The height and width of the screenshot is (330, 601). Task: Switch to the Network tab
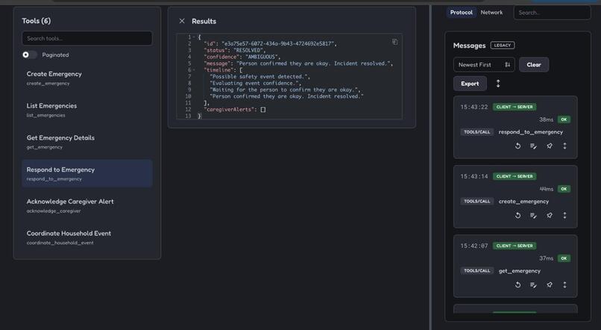coord(491,12)
